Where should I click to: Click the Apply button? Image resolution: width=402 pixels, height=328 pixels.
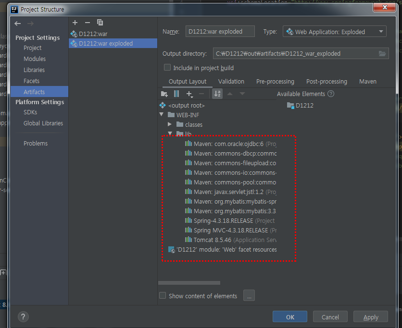click(370, 317)
